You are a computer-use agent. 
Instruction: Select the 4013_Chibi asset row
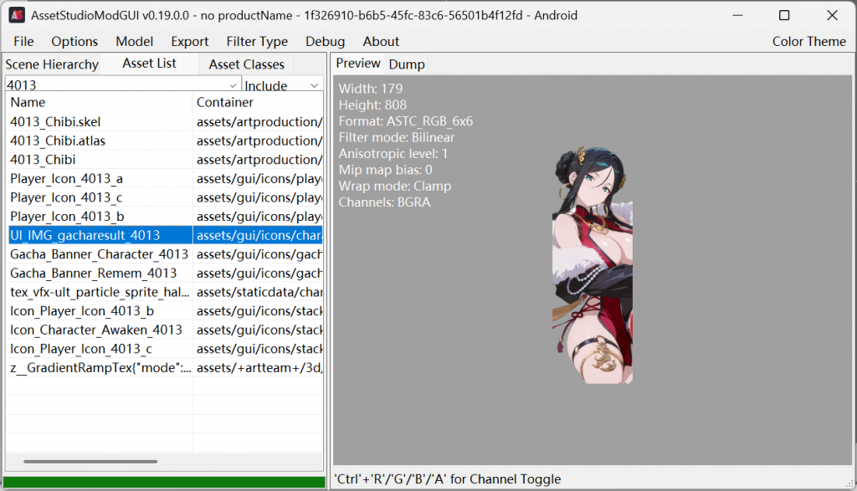(x=165, y=160)
